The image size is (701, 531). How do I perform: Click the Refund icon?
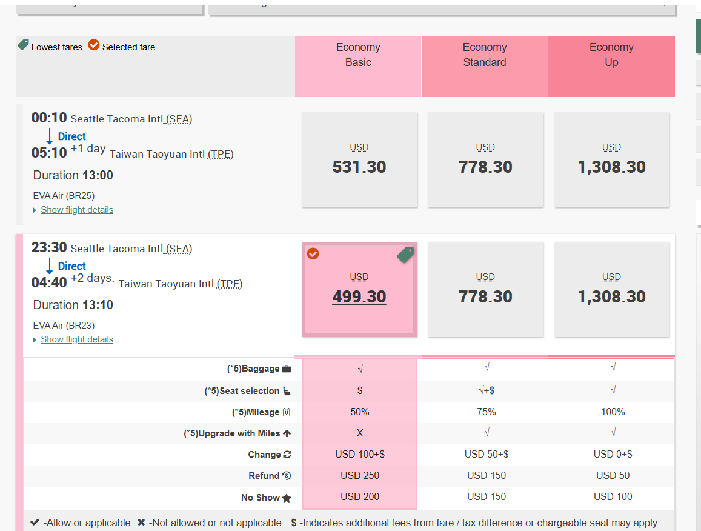(287, 476)
